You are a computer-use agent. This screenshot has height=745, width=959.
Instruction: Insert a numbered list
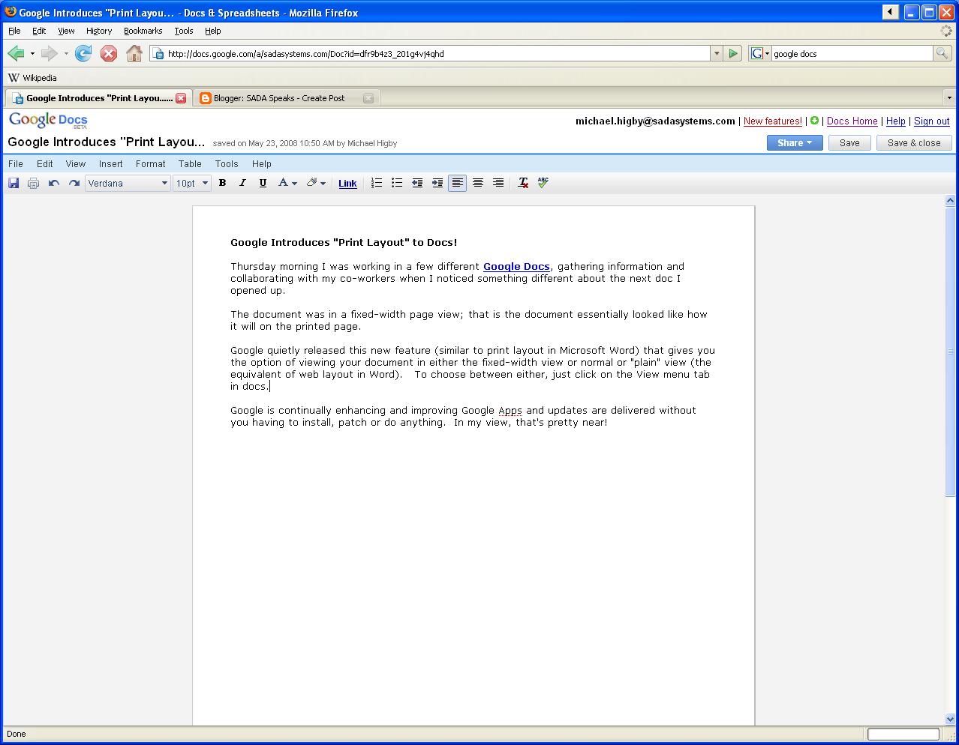(377, 183)
